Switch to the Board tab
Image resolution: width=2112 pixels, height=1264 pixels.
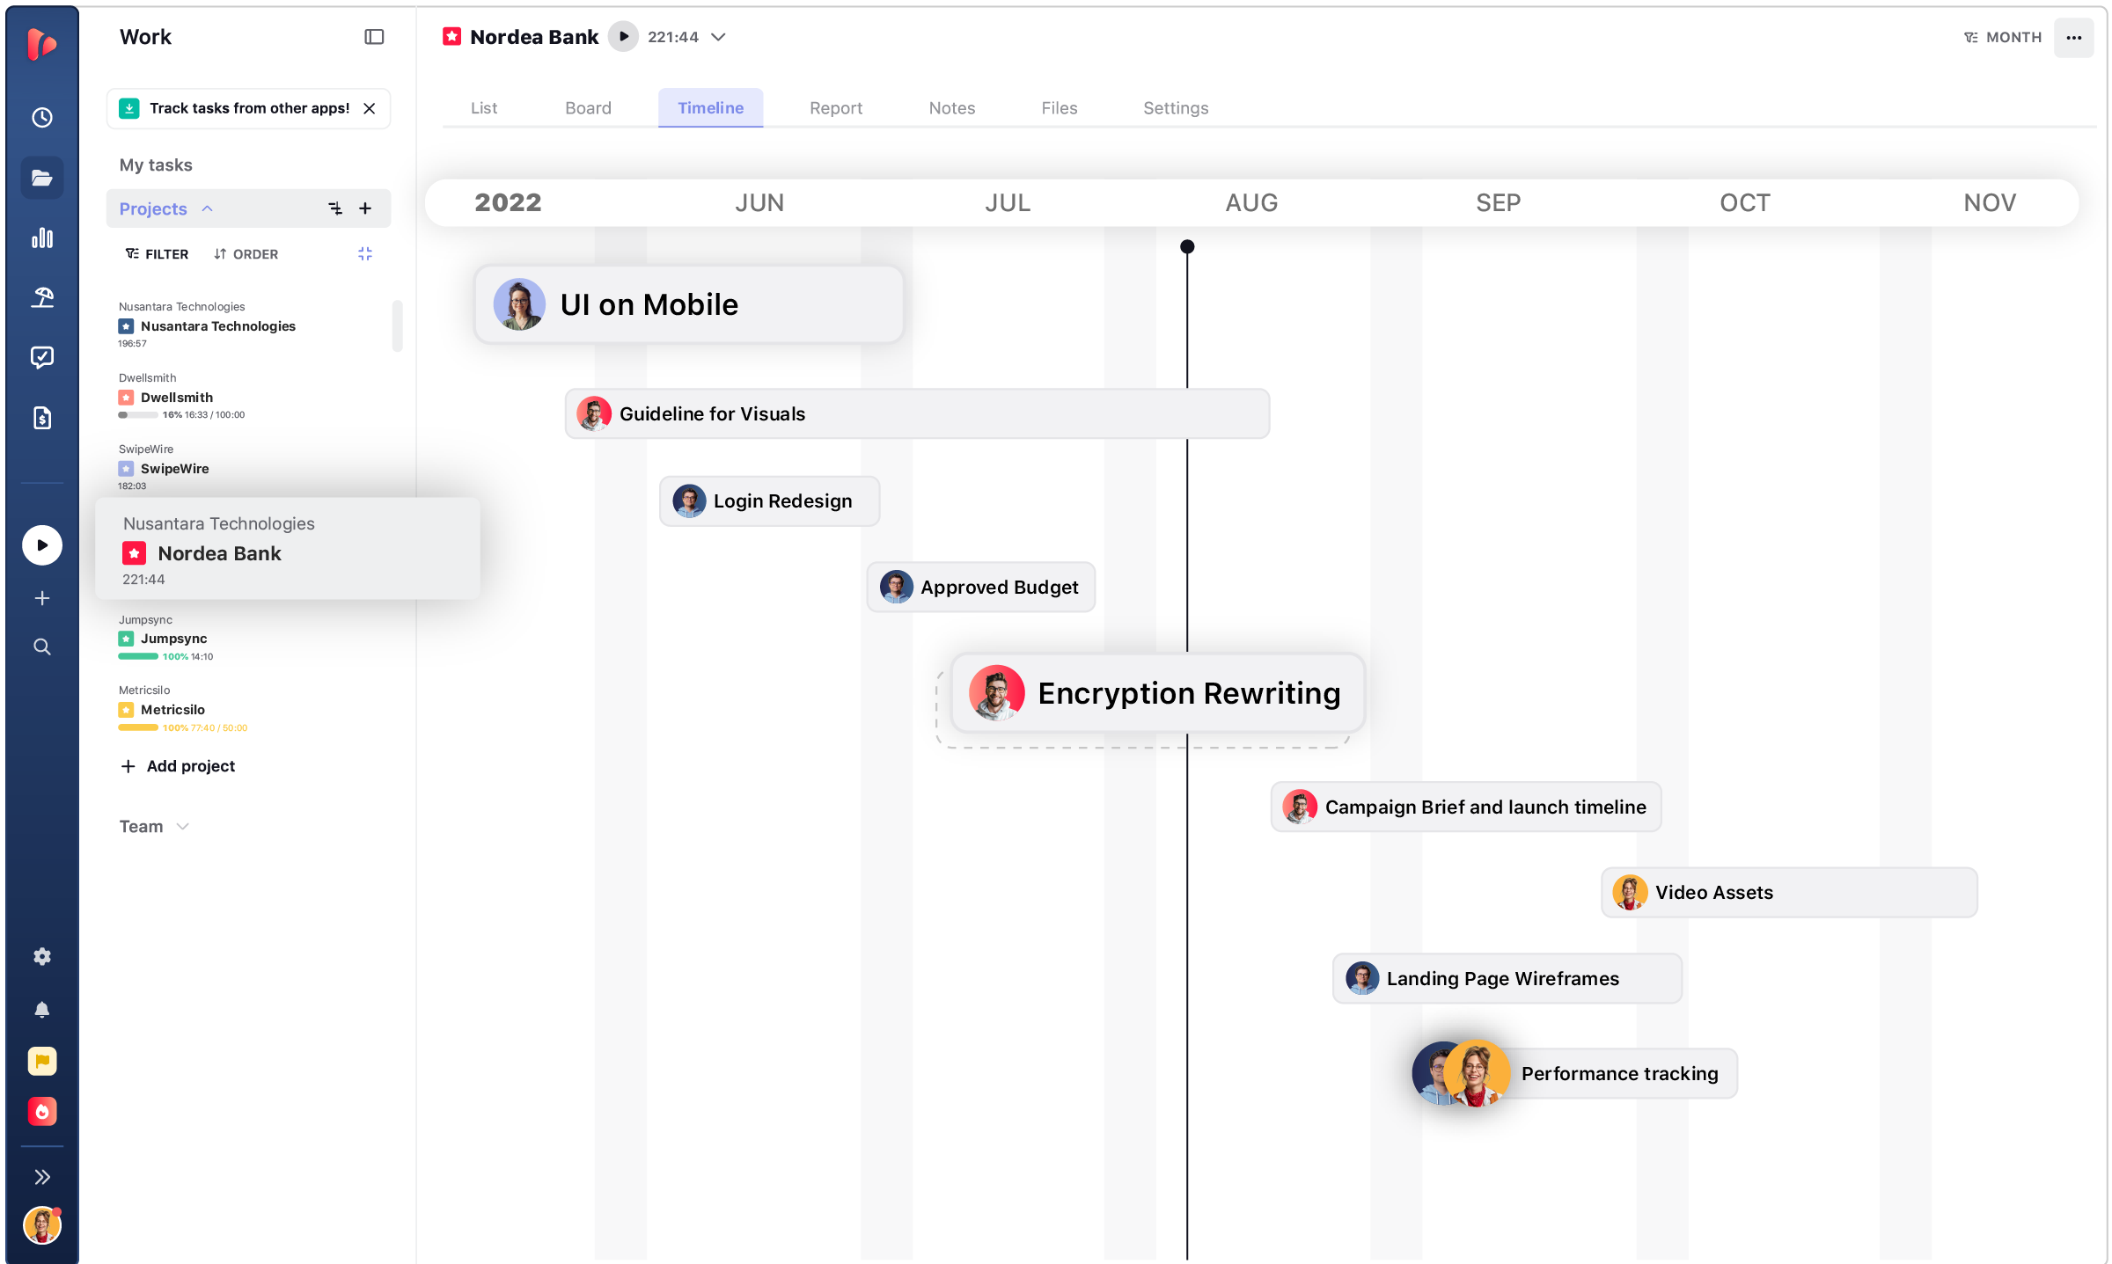click(x=588, y=108)
